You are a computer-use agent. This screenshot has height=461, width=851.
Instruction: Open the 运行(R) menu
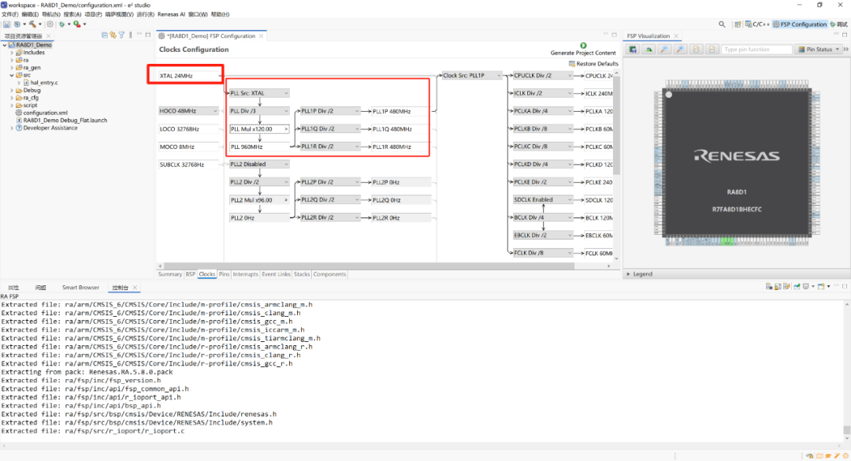click(x=145, y=14)
